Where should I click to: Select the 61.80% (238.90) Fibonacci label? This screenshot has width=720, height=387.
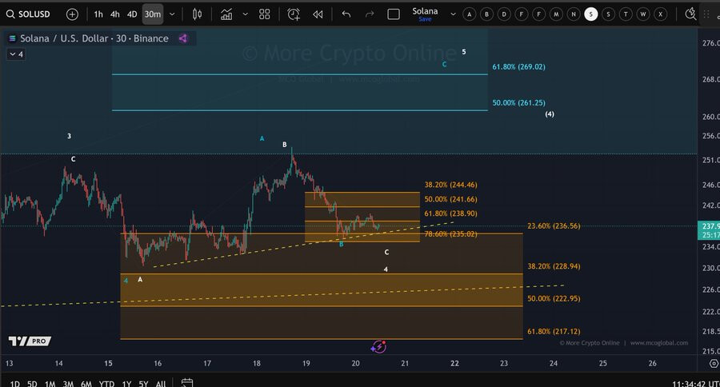tap(450, 213)
